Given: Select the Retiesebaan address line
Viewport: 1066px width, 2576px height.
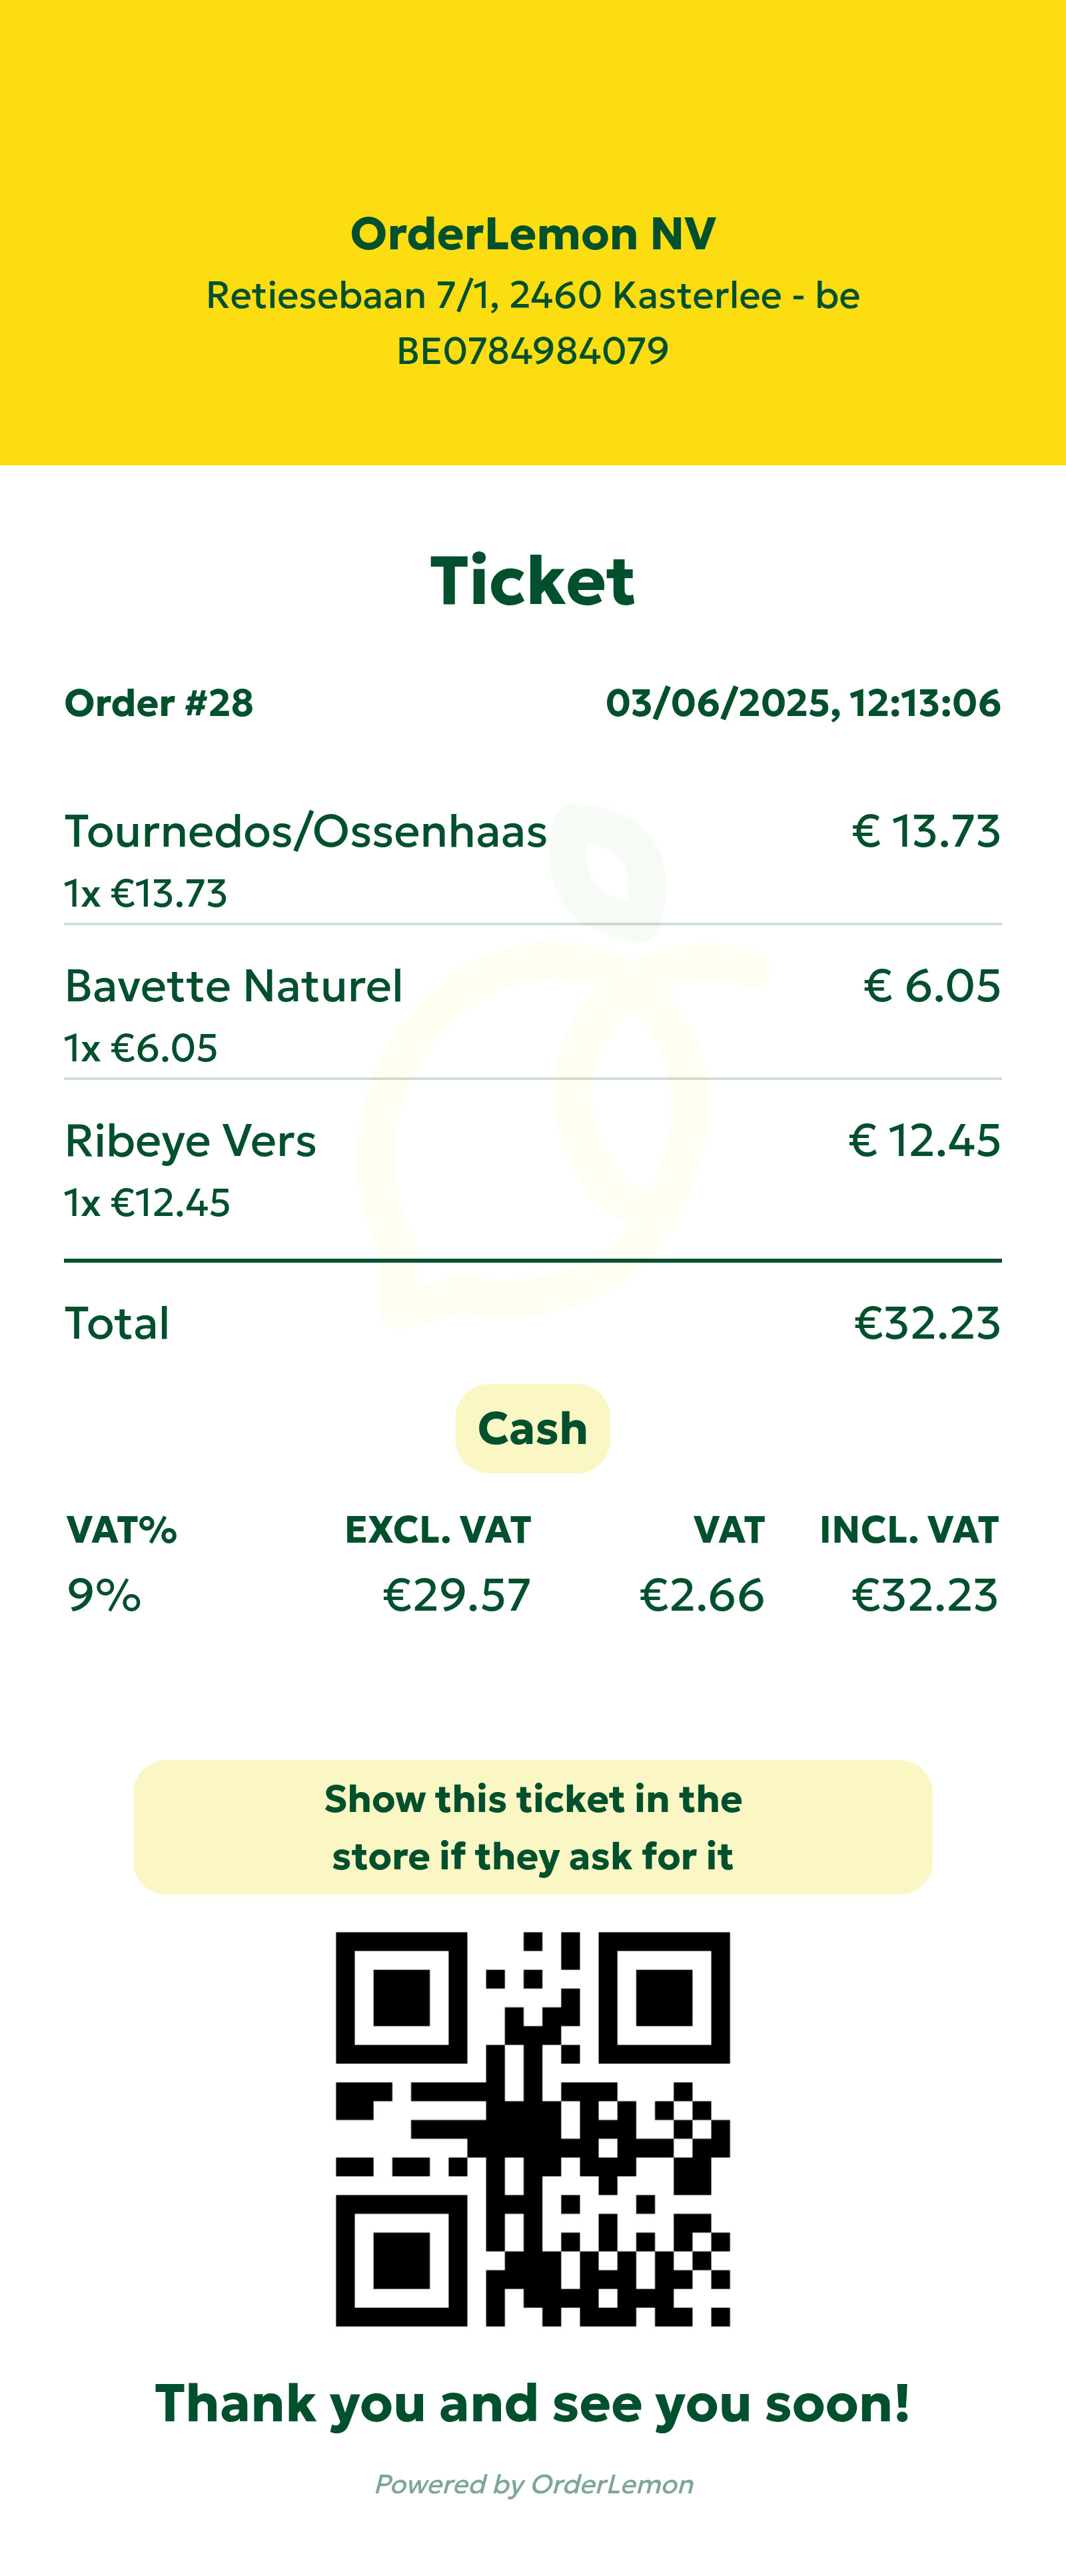Looking at the screenshot, I should coord(532,296).
